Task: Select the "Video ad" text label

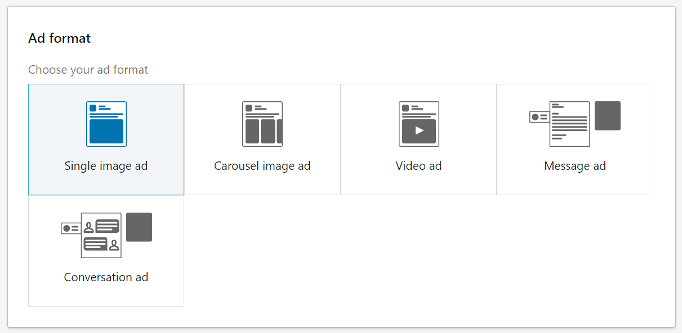Action: tap(418, 166)
